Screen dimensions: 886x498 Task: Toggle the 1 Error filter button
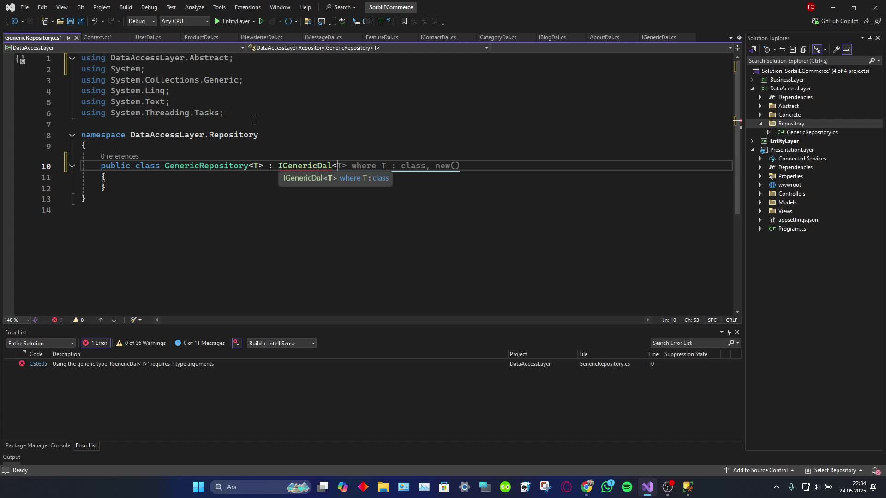(95, 343)
